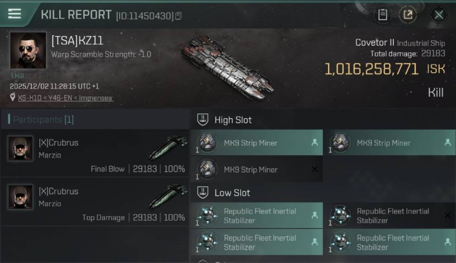
Task: Select the Crubrus Final Blow entry
Action: pyautogui.click(x=95, y=153)
